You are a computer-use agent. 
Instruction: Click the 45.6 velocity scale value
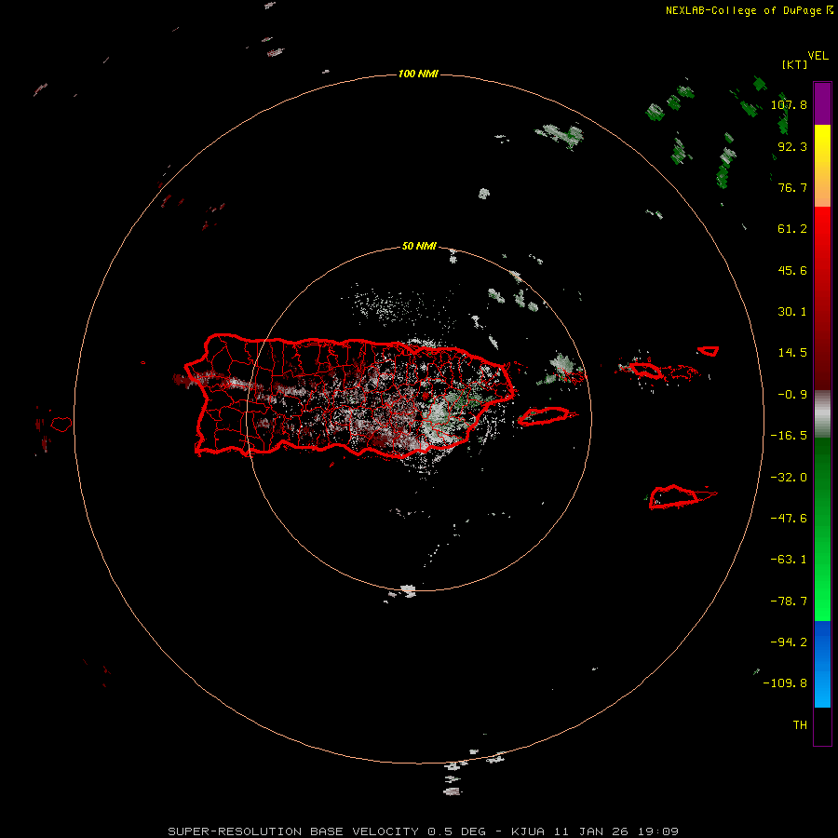point(792,270)
